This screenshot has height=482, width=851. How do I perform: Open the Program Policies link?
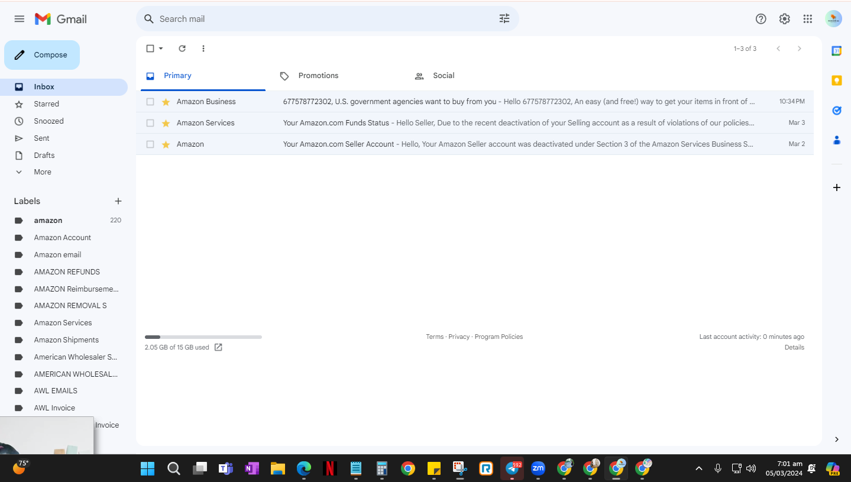pyautogui.click(x=499, y=337)
